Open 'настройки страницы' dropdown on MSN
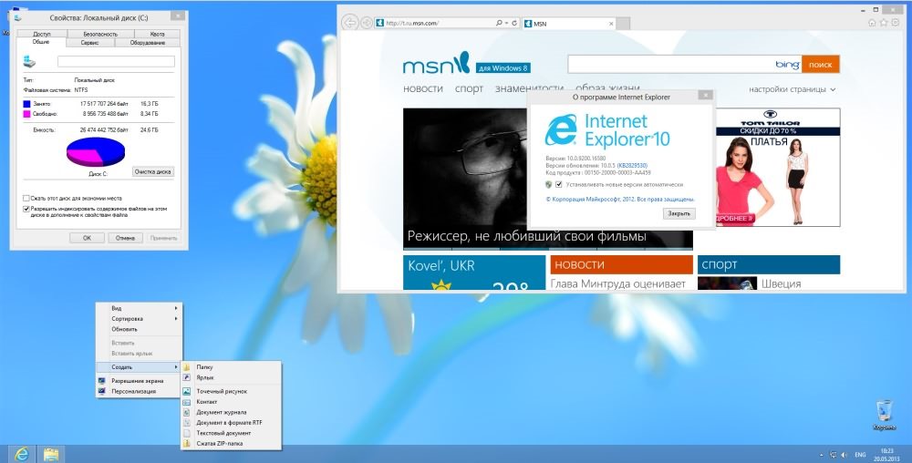Image resolution: width=912 pixels, height=463 pixels. click(x=792, y=89)
